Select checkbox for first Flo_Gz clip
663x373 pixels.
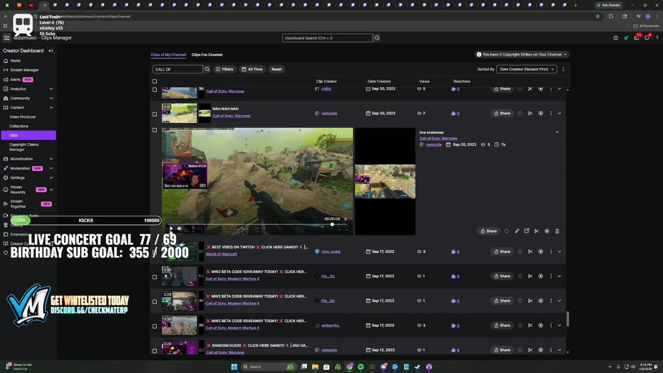(154, 277)
